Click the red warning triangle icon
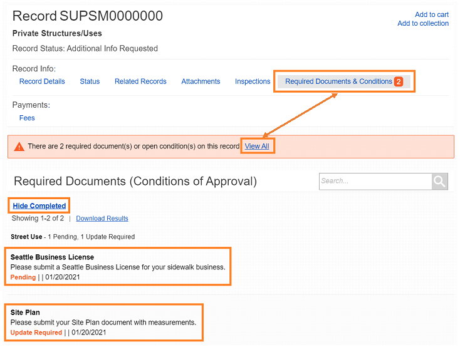Image resolution: width=460 pixels, height=347 pixels. pos(19,147)
